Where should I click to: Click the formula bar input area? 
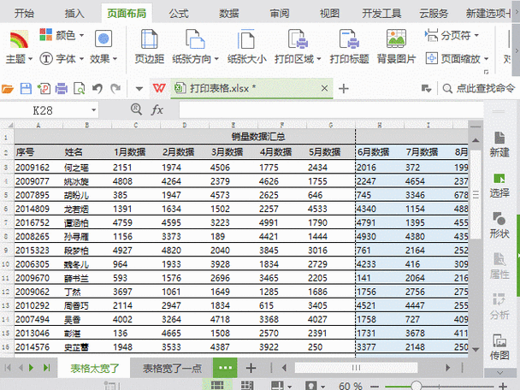click(x=331, y=110)
